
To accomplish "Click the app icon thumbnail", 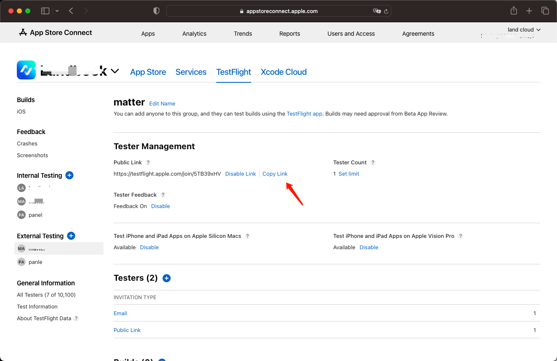I will pyautogui.click(x=27, y=70).
